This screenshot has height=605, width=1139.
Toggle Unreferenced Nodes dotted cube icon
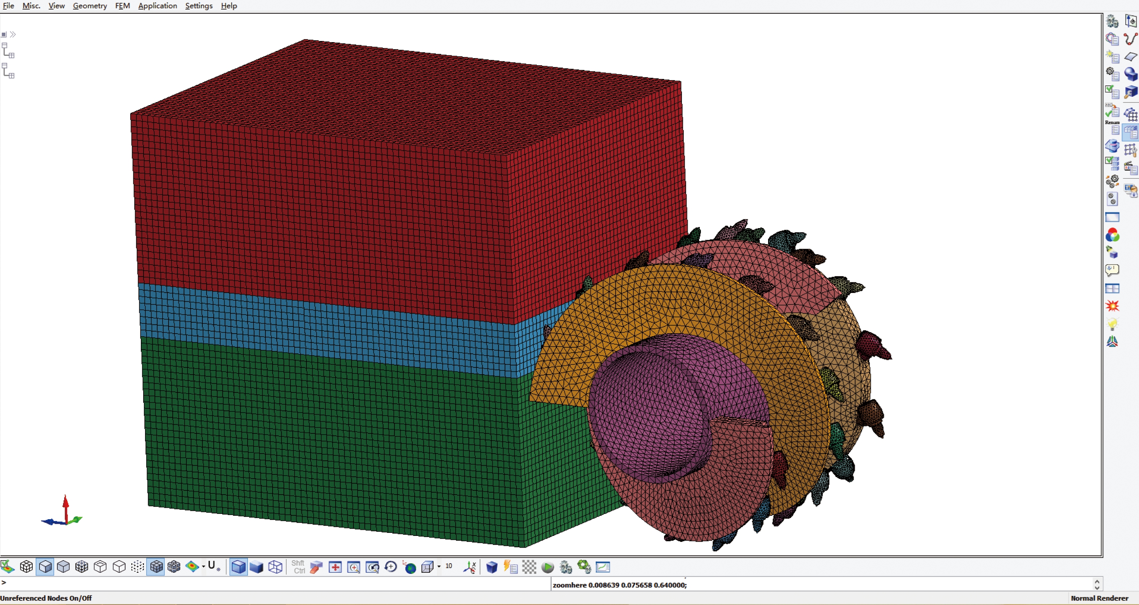coord(137,567)
